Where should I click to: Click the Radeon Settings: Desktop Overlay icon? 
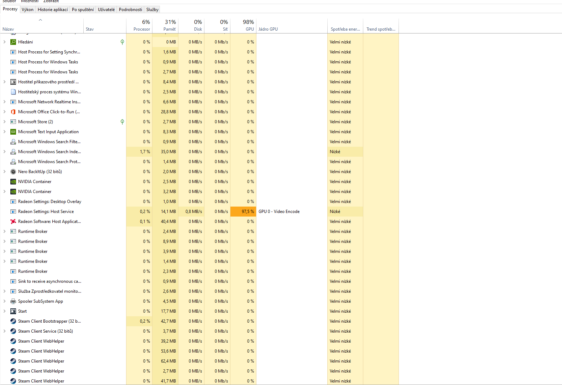tap(13, 202)
